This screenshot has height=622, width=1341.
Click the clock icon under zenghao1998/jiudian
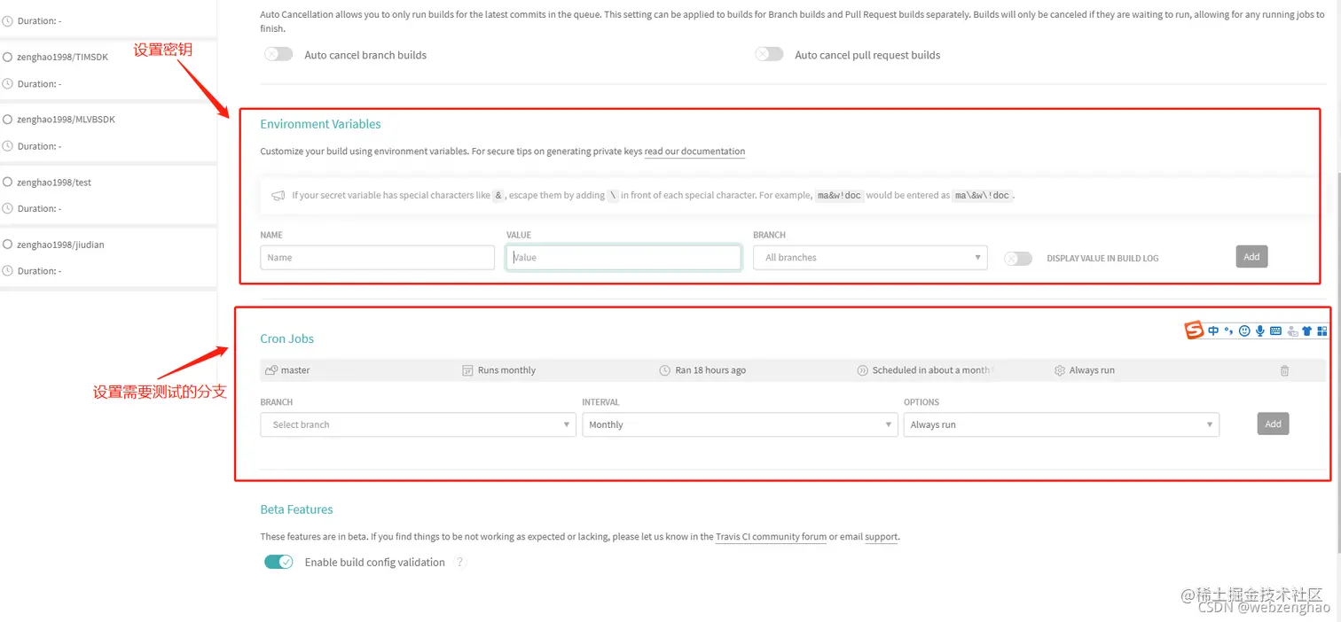click(x=8, y=270)
